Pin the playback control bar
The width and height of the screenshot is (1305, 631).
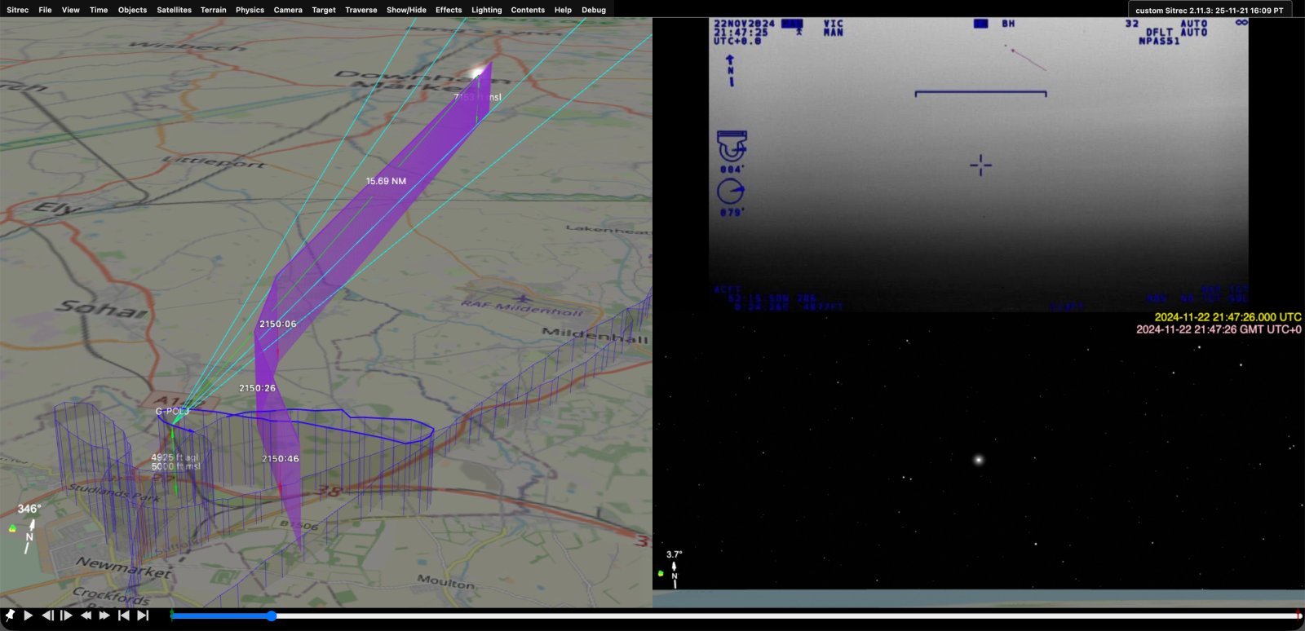pyautogui.click(x=10, y=616)
